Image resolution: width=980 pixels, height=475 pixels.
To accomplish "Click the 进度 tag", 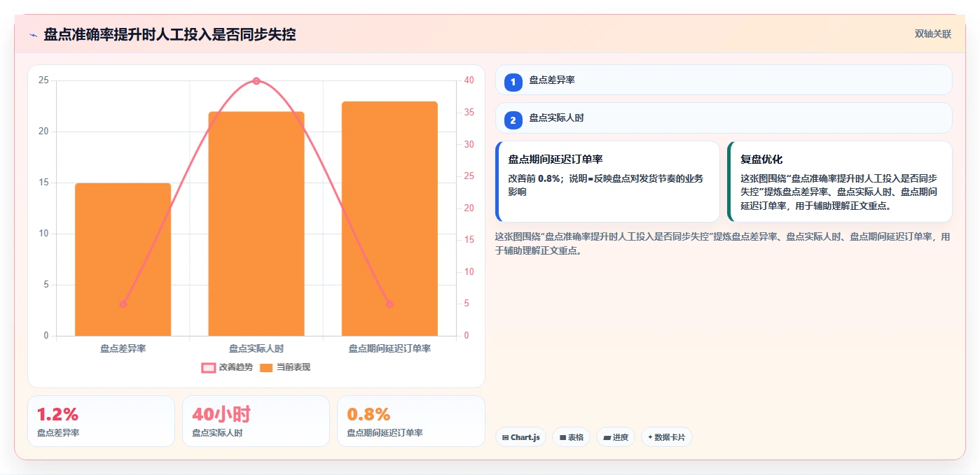I will 616,437.
